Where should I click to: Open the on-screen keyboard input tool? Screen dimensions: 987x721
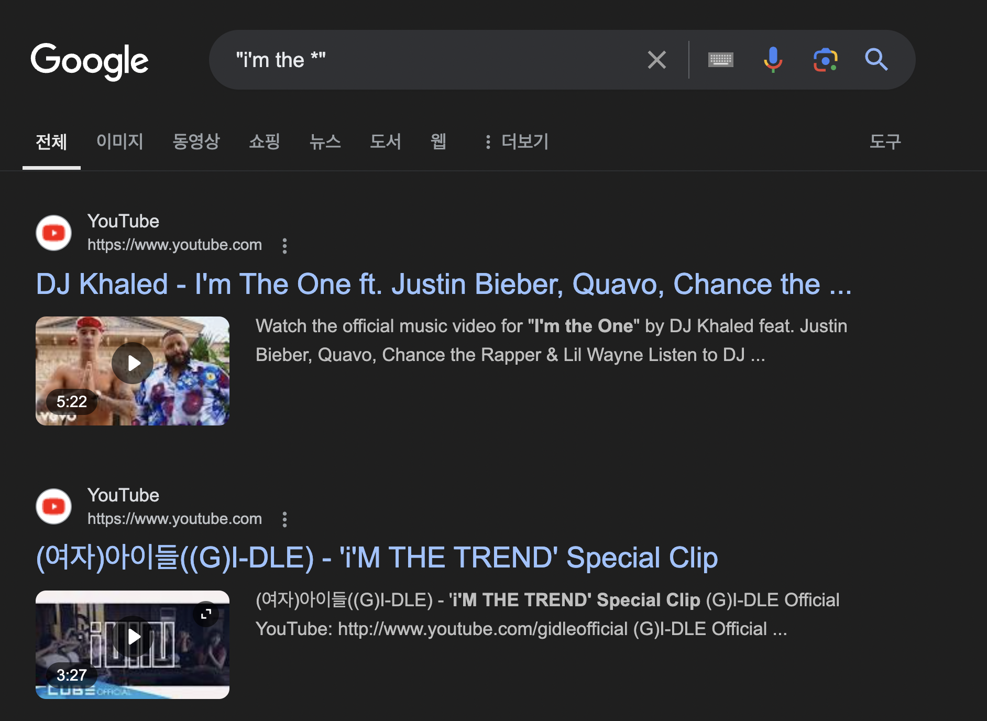(720, 60)
